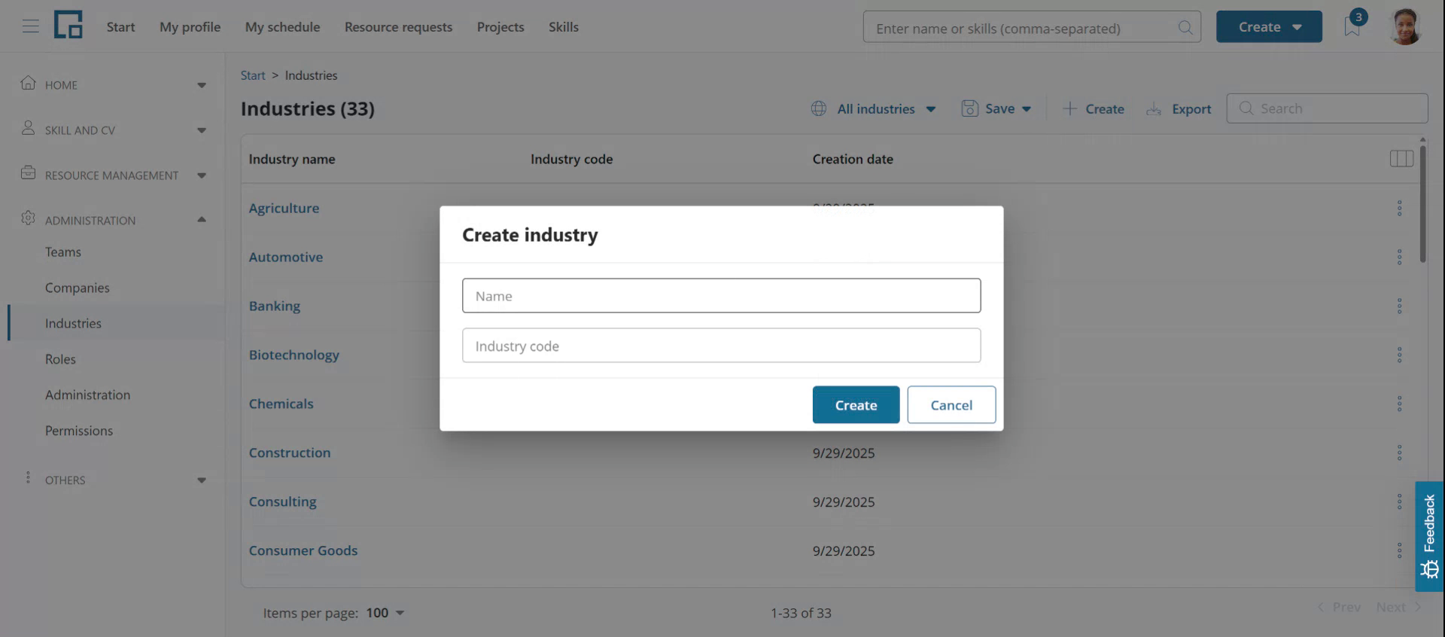Confirm with the dialog's Create button
This screenshot has width=1445, height=637.
click(856, 404)
